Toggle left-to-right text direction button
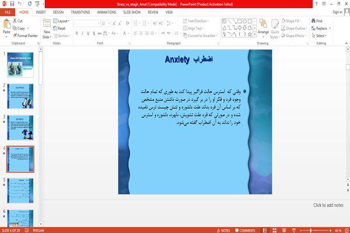The image size is (350, 233). click(x=163, y=33)
